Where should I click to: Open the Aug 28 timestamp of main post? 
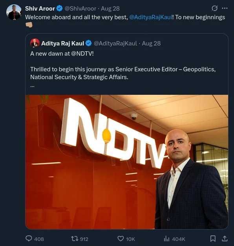(x=110, y=9)
